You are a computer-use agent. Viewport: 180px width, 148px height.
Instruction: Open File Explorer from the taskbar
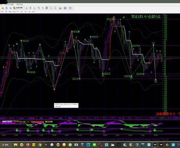(16, 144)
